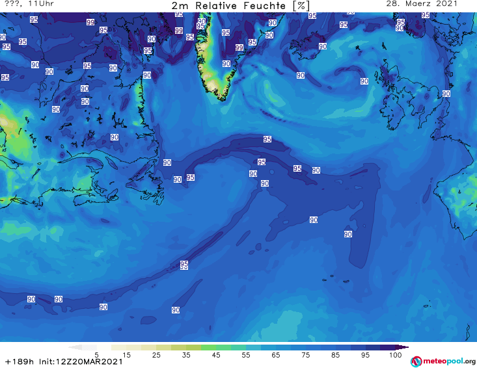Select the title '2m Relative Feuchte [%]'
The image size is (477, 368).
pos(241,5)
